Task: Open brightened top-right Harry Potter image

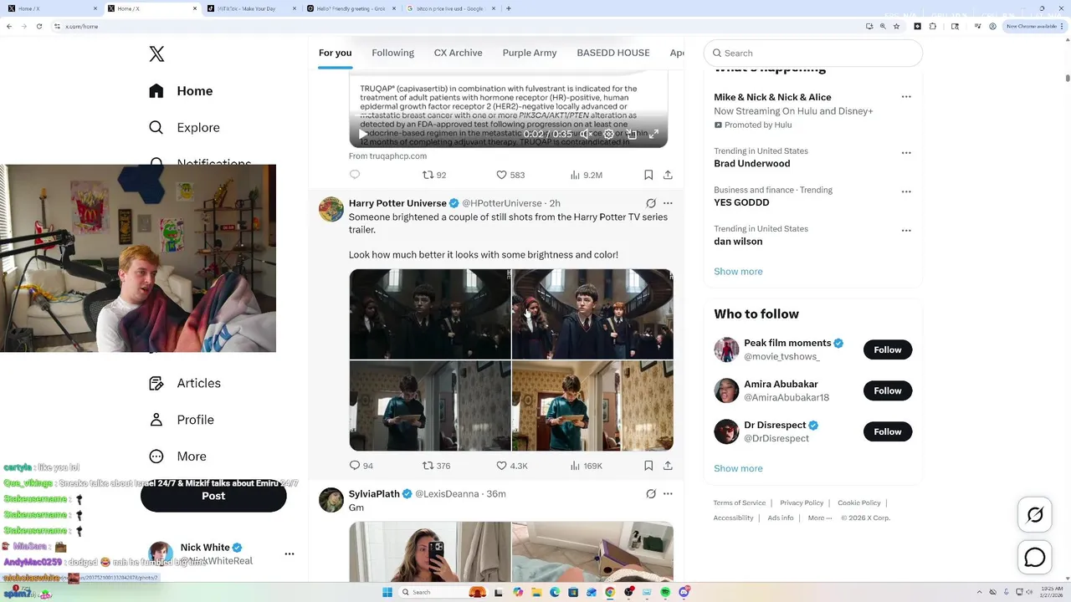Action: coord(592,314)
